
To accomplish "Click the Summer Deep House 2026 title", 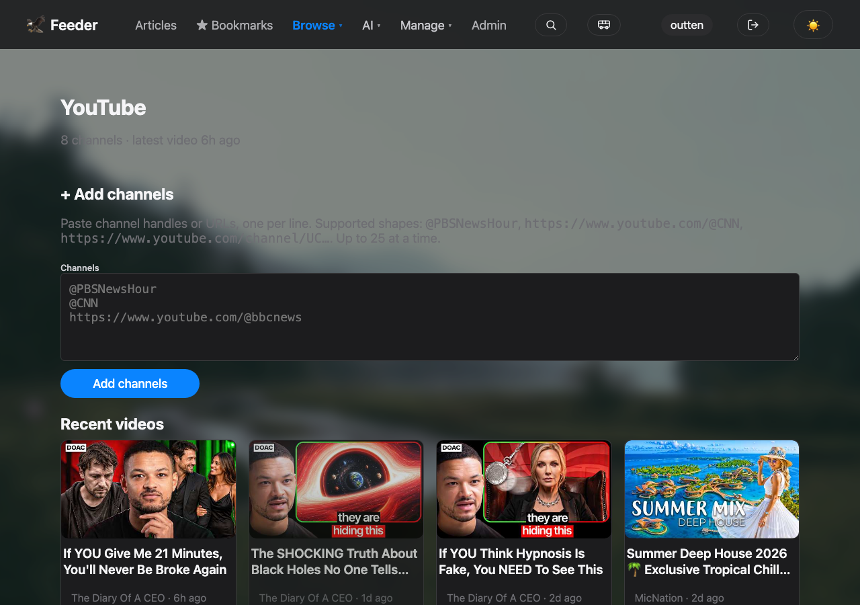I will point(709,561).
